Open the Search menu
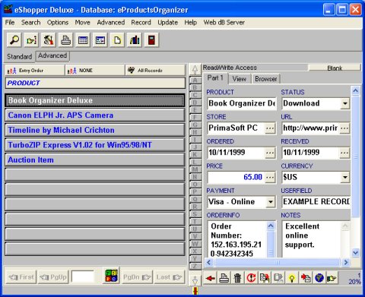Image resolution: width=365 pixels, height=297 pixels. click(x=30, y=23)
